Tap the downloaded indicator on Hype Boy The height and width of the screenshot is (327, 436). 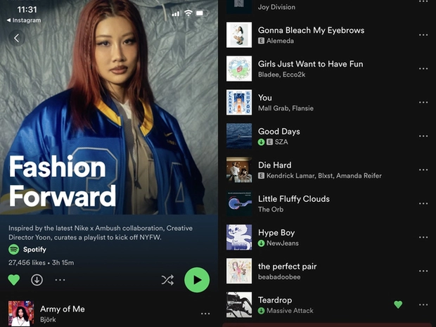[x=261, y=243]
